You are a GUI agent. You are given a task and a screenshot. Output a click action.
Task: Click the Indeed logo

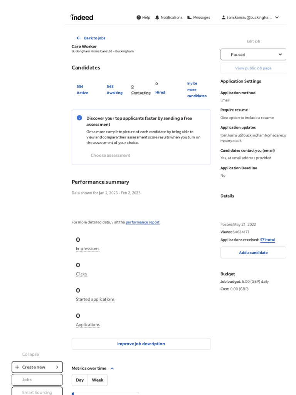click(82, 17)
